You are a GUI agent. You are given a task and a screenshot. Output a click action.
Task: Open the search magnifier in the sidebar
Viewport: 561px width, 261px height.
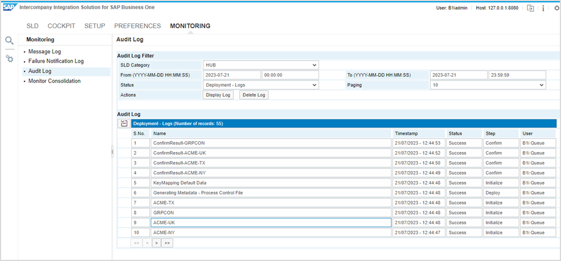tap(9, 41)
